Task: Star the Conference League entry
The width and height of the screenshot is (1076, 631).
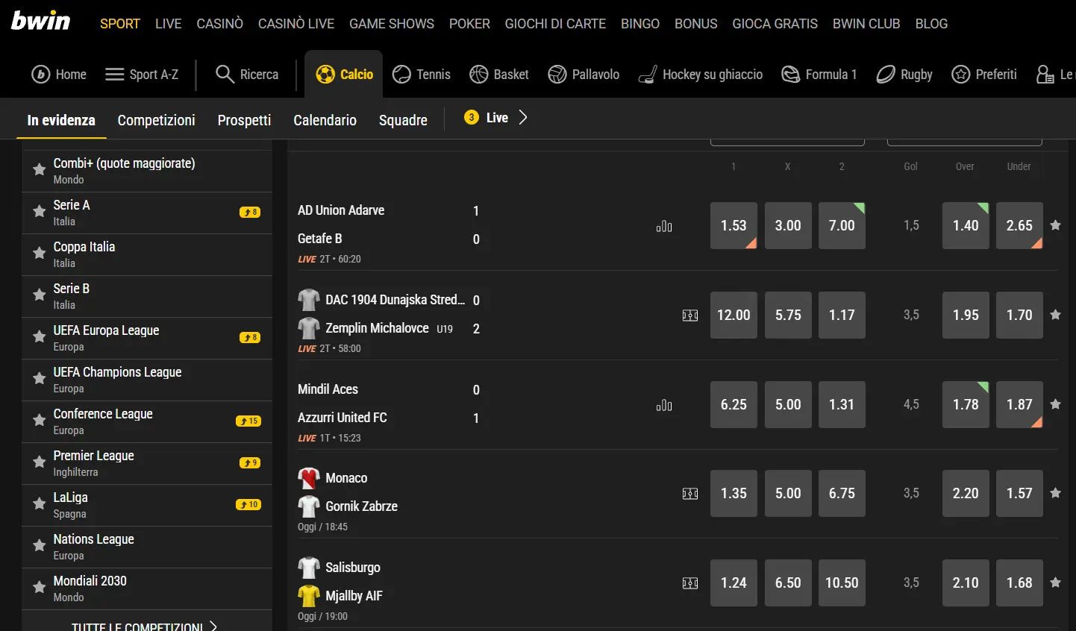Action: [x=40, y=421]
